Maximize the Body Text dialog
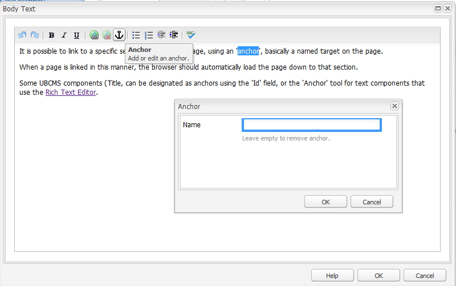Image resolution: width=456 pixels, height=286 pixels. point(438,9)
